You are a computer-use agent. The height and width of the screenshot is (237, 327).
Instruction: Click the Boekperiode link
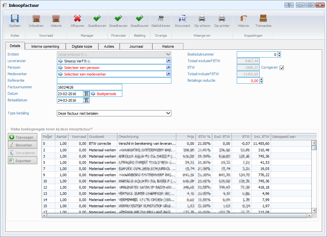click(x=106, y=94)
